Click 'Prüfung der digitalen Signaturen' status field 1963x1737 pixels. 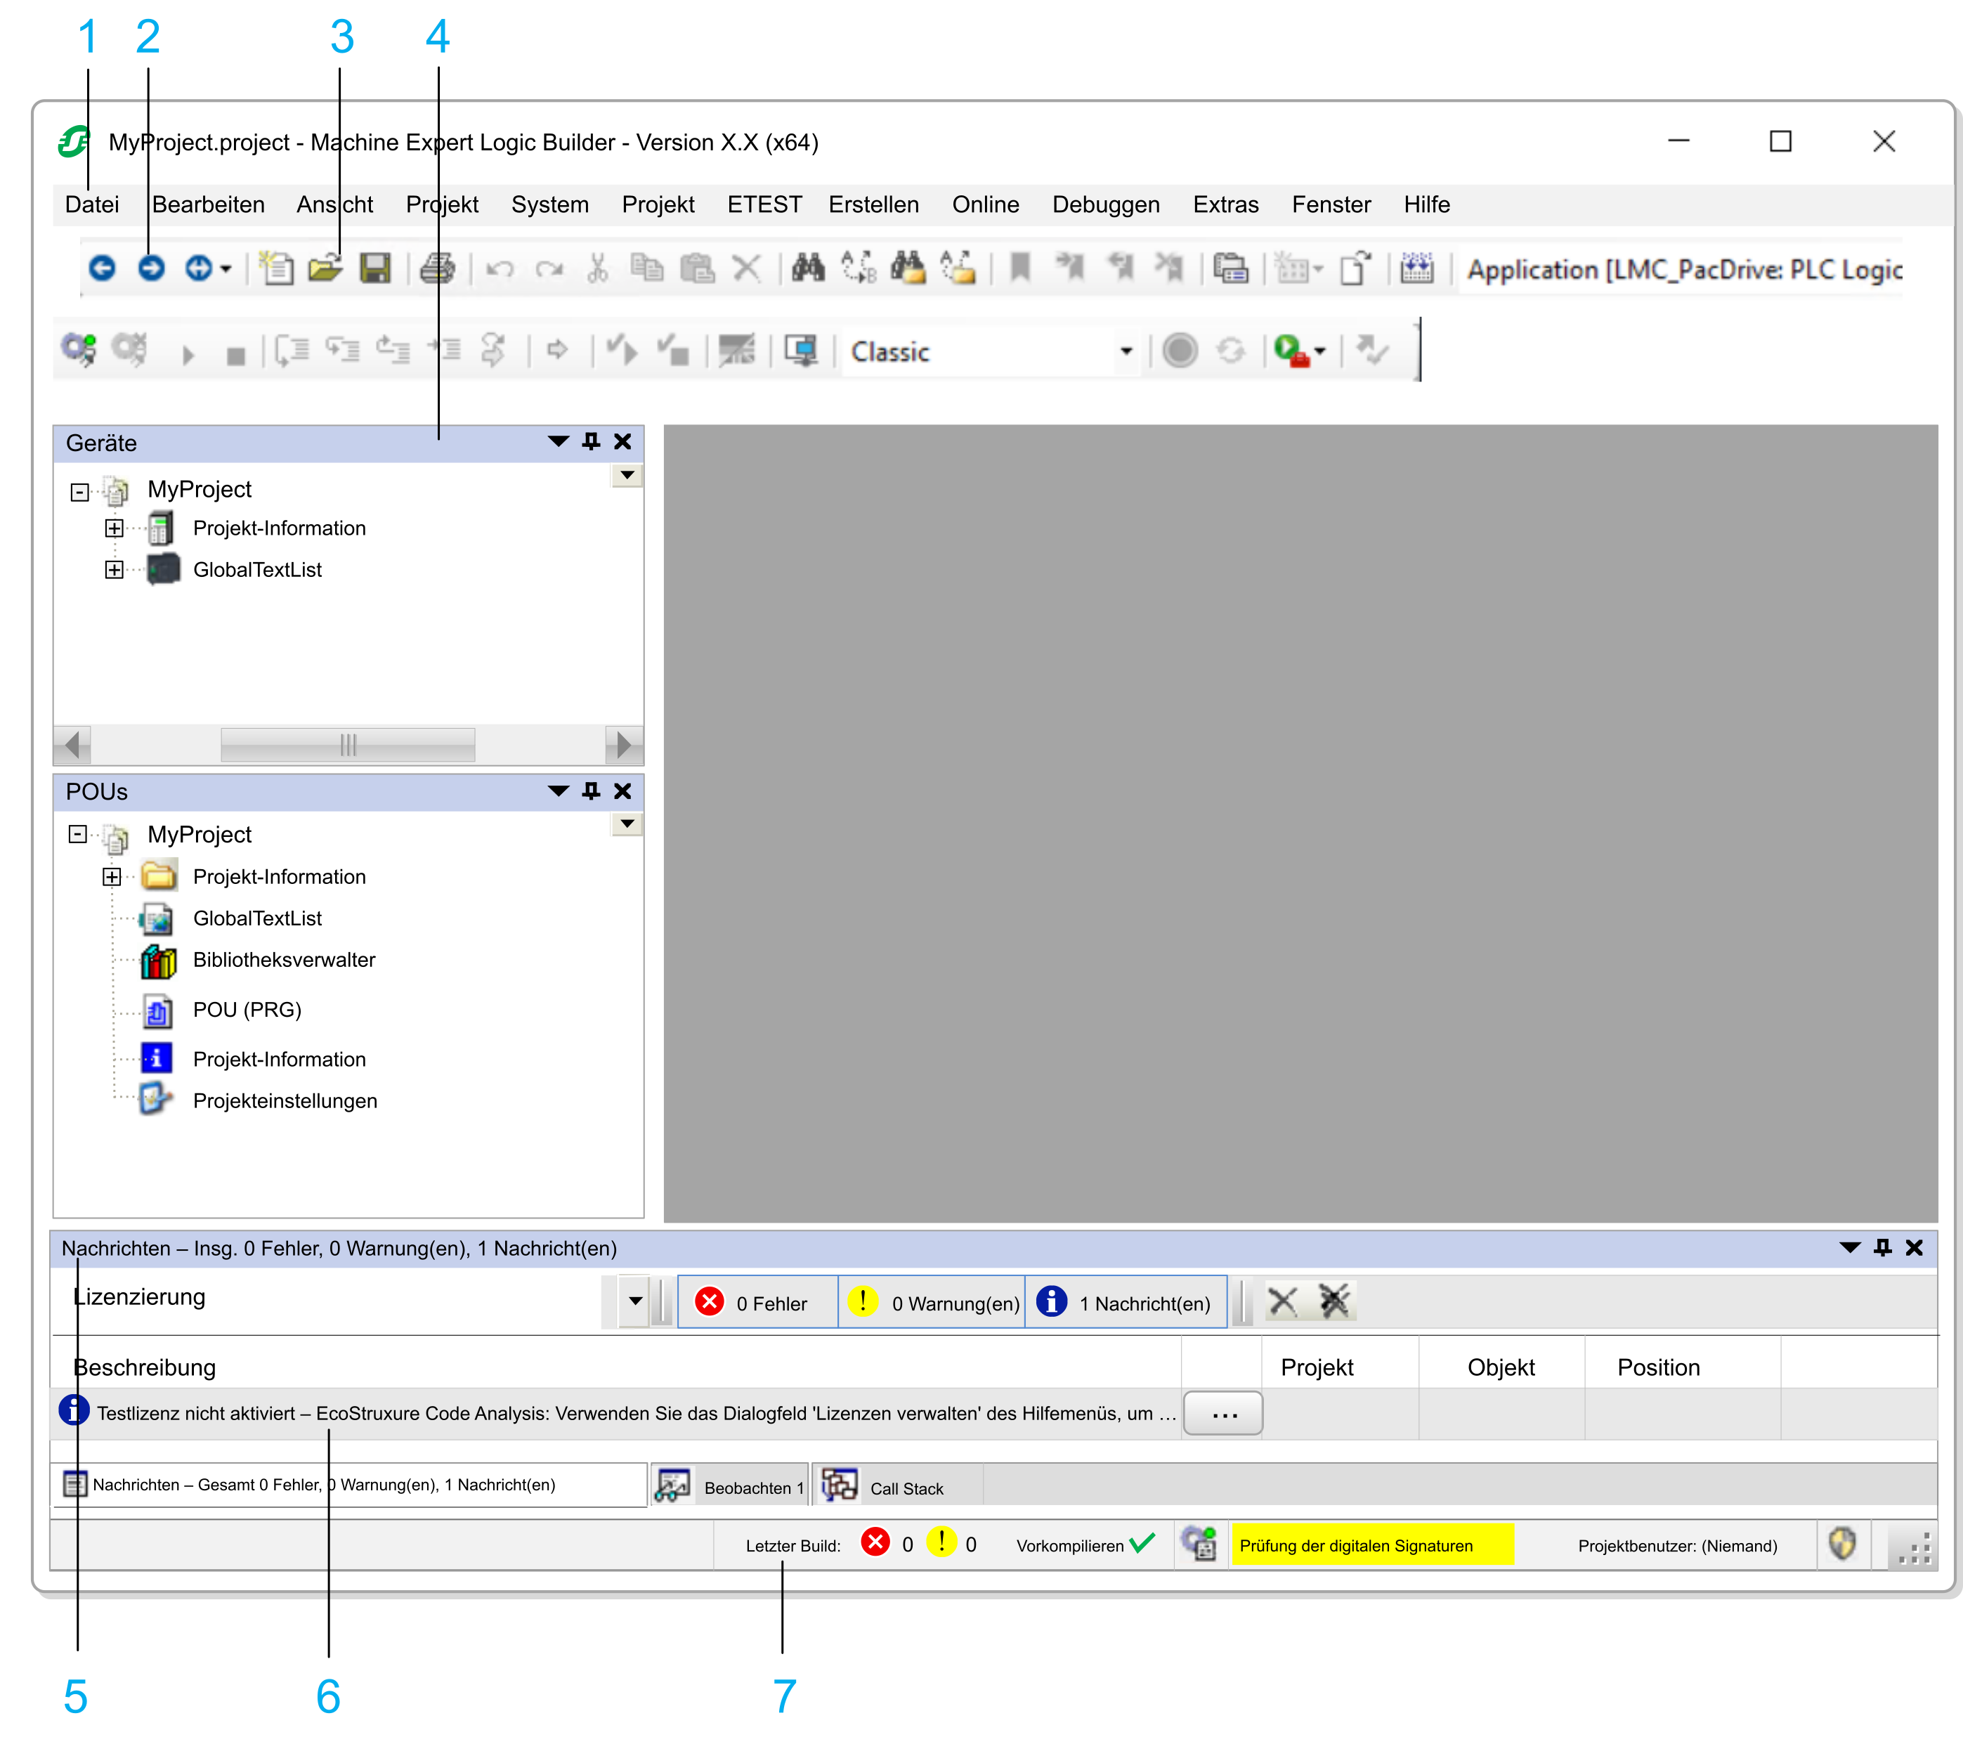point(1372,1545)
